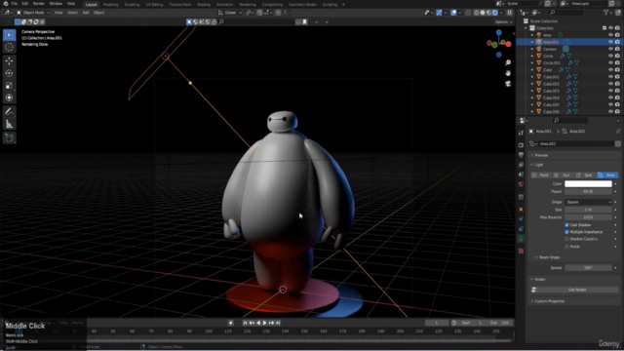Select the Rotate tool
Screen dimensions: 624x351
tap(9, 73)
